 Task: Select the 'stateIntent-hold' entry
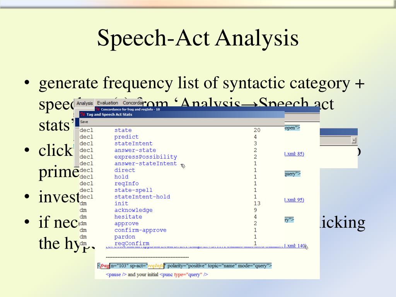(x=142, y=197)
